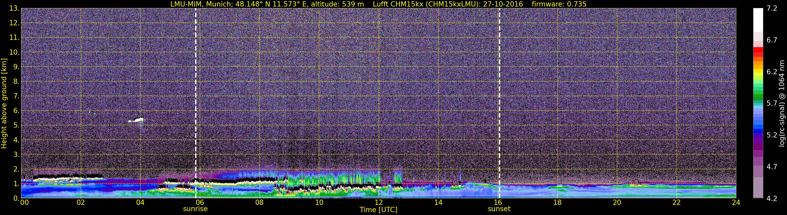Click the 'sunrise' label below the axis
This screenshot has width=787, height=215.
coord(195,209)
